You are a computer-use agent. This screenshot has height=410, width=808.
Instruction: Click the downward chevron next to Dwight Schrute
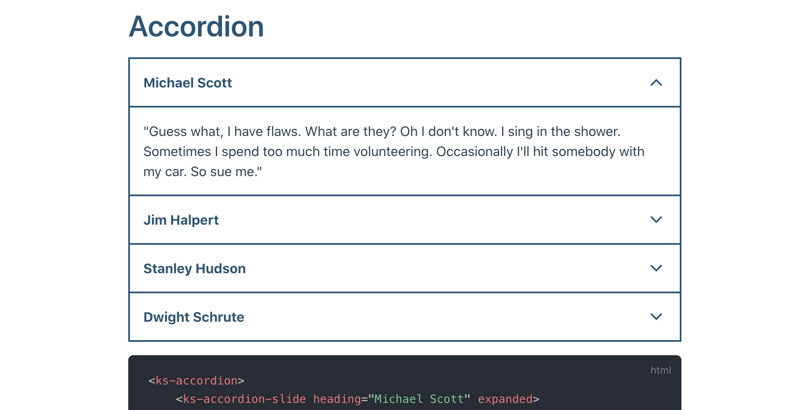point(657,317)
